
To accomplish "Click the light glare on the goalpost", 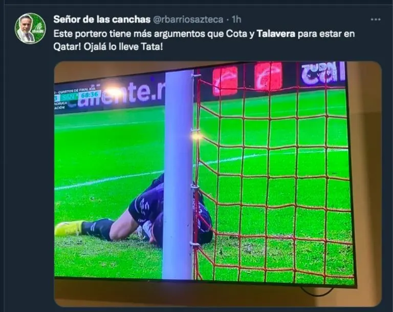I will [x=196, y=136].
